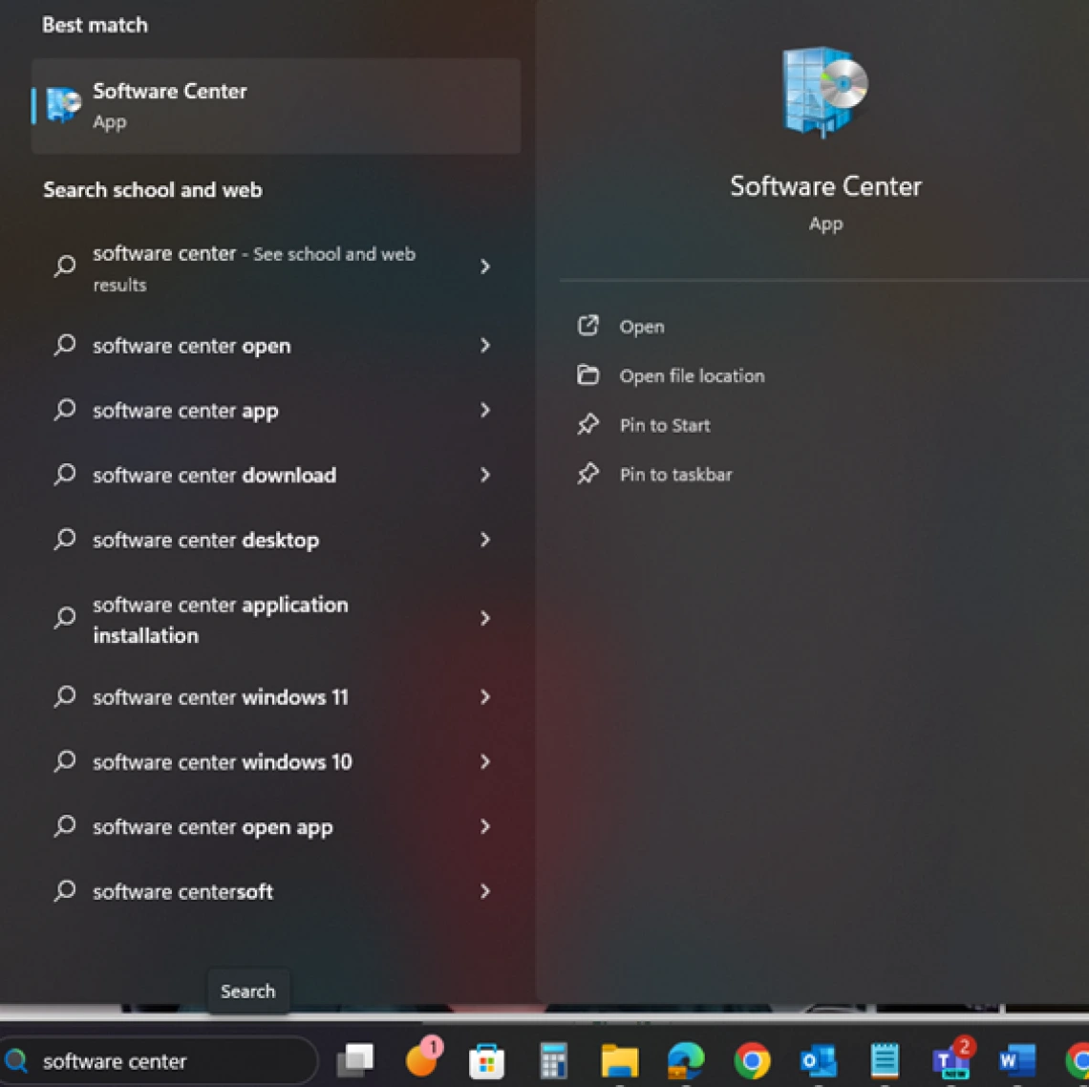Image resolution: width=1089 pixels, height=1087 pixels.
Task: Click Pin to taskbar action
Action: 675,475
